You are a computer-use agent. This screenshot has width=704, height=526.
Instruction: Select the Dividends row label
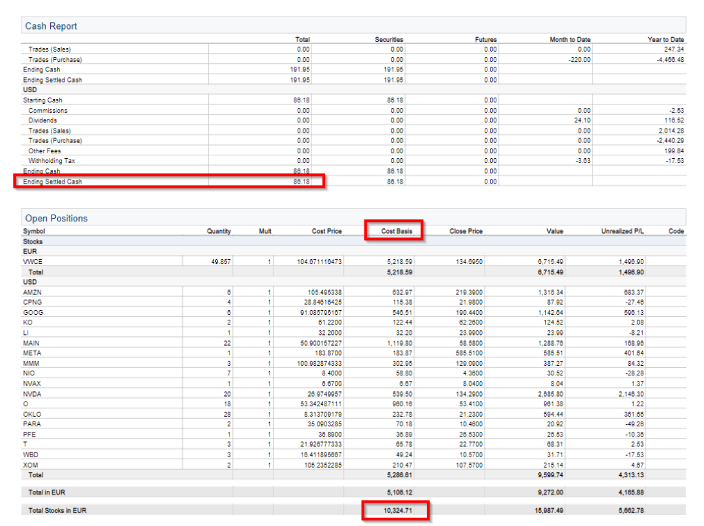click(x=43, y=120)
